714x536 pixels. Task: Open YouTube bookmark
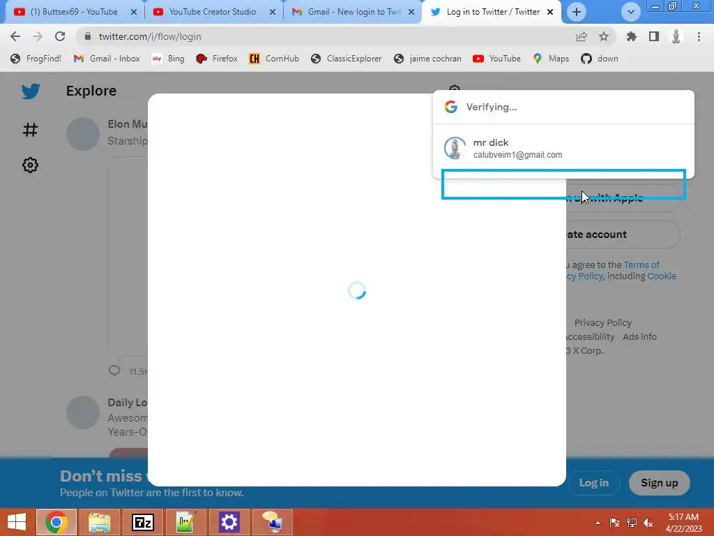(496, 59)
